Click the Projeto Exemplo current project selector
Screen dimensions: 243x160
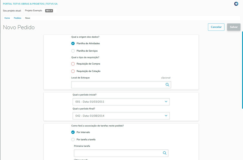[39, 11]
